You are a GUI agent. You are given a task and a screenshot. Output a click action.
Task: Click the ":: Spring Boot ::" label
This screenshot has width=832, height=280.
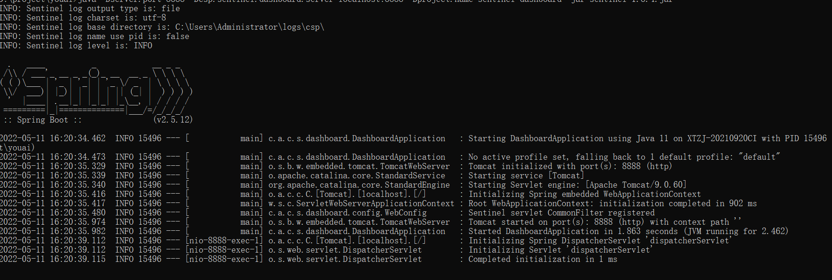click(x=42, y=120)
